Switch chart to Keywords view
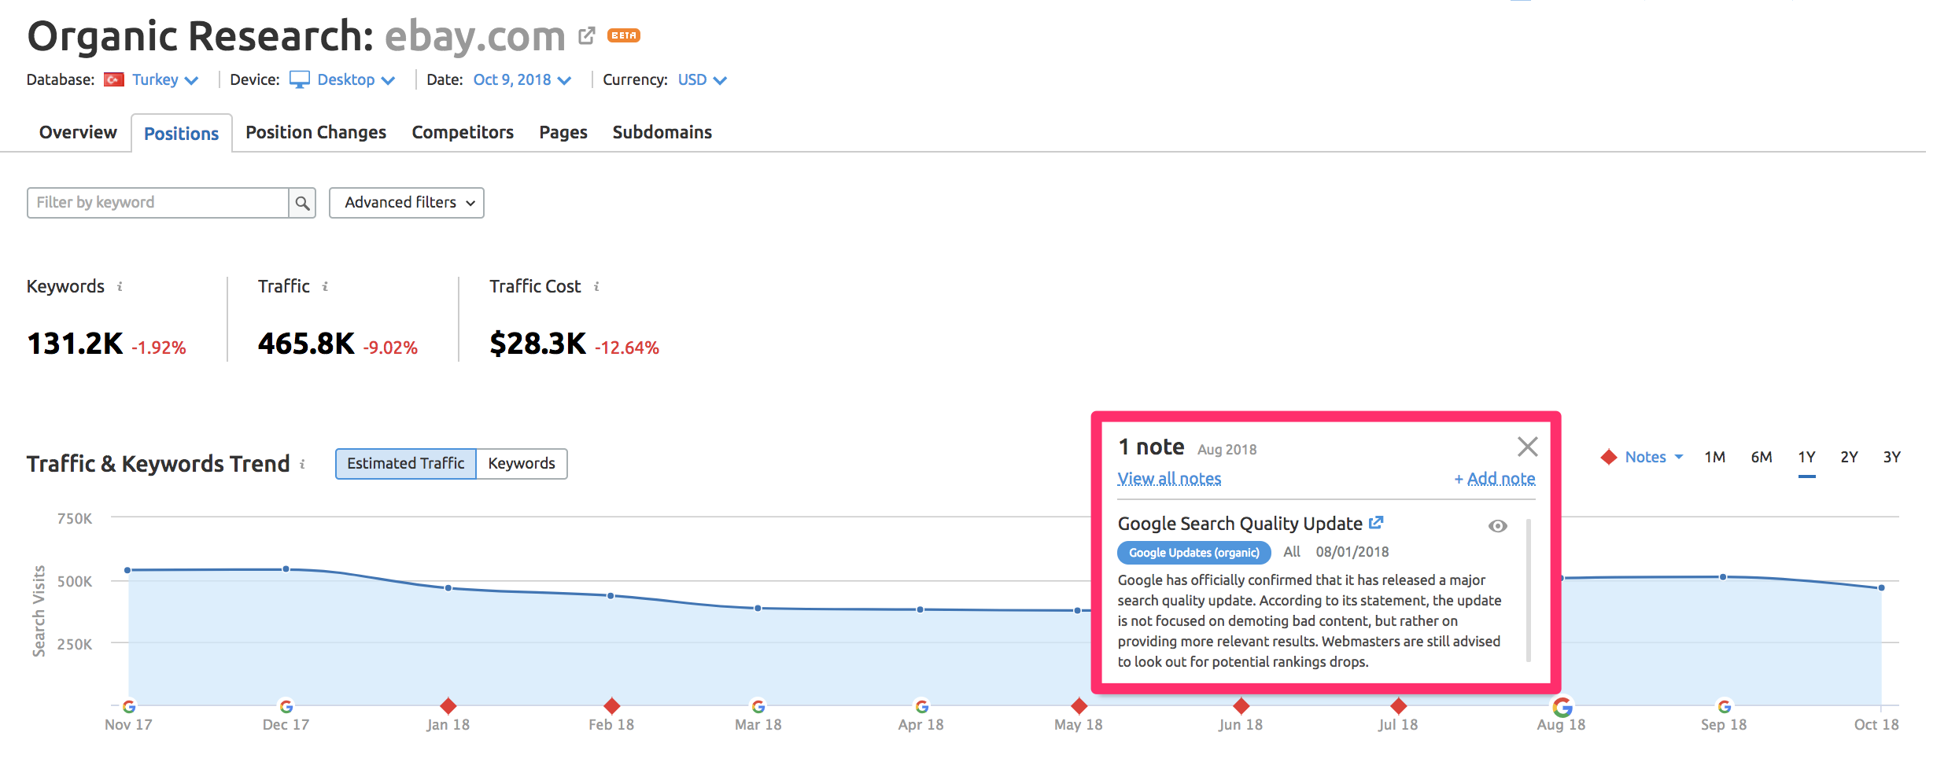Screen dimensions: 1959x769 [x=522, y=464]
